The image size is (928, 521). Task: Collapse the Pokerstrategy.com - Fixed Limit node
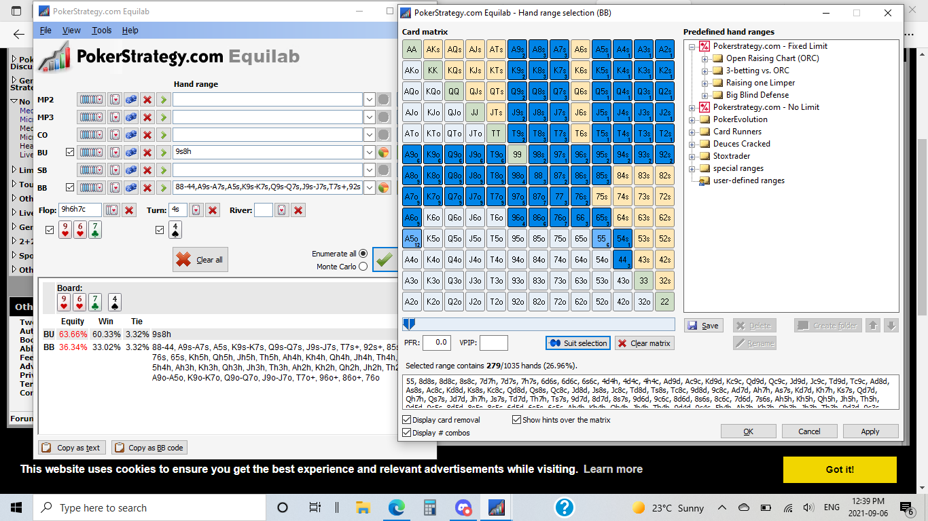pyautogui.click(x=693, y=46)
